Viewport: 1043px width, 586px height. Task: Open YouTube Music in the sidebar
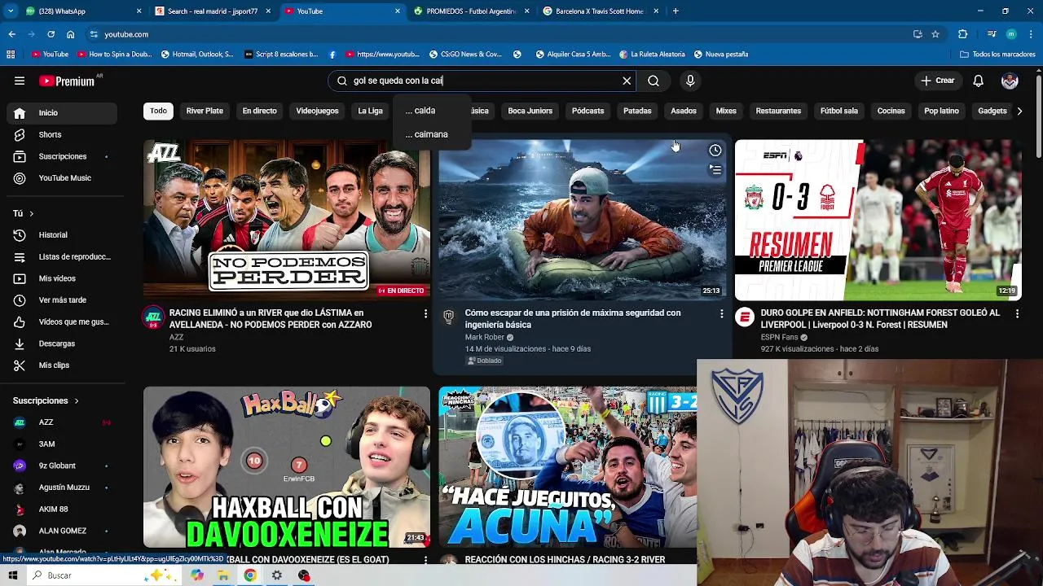[62, 178]
